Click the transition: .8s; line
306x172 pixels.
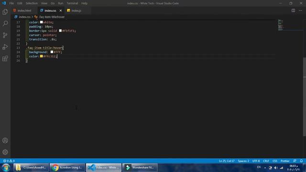pyautogui.click(x=43, y=39)
